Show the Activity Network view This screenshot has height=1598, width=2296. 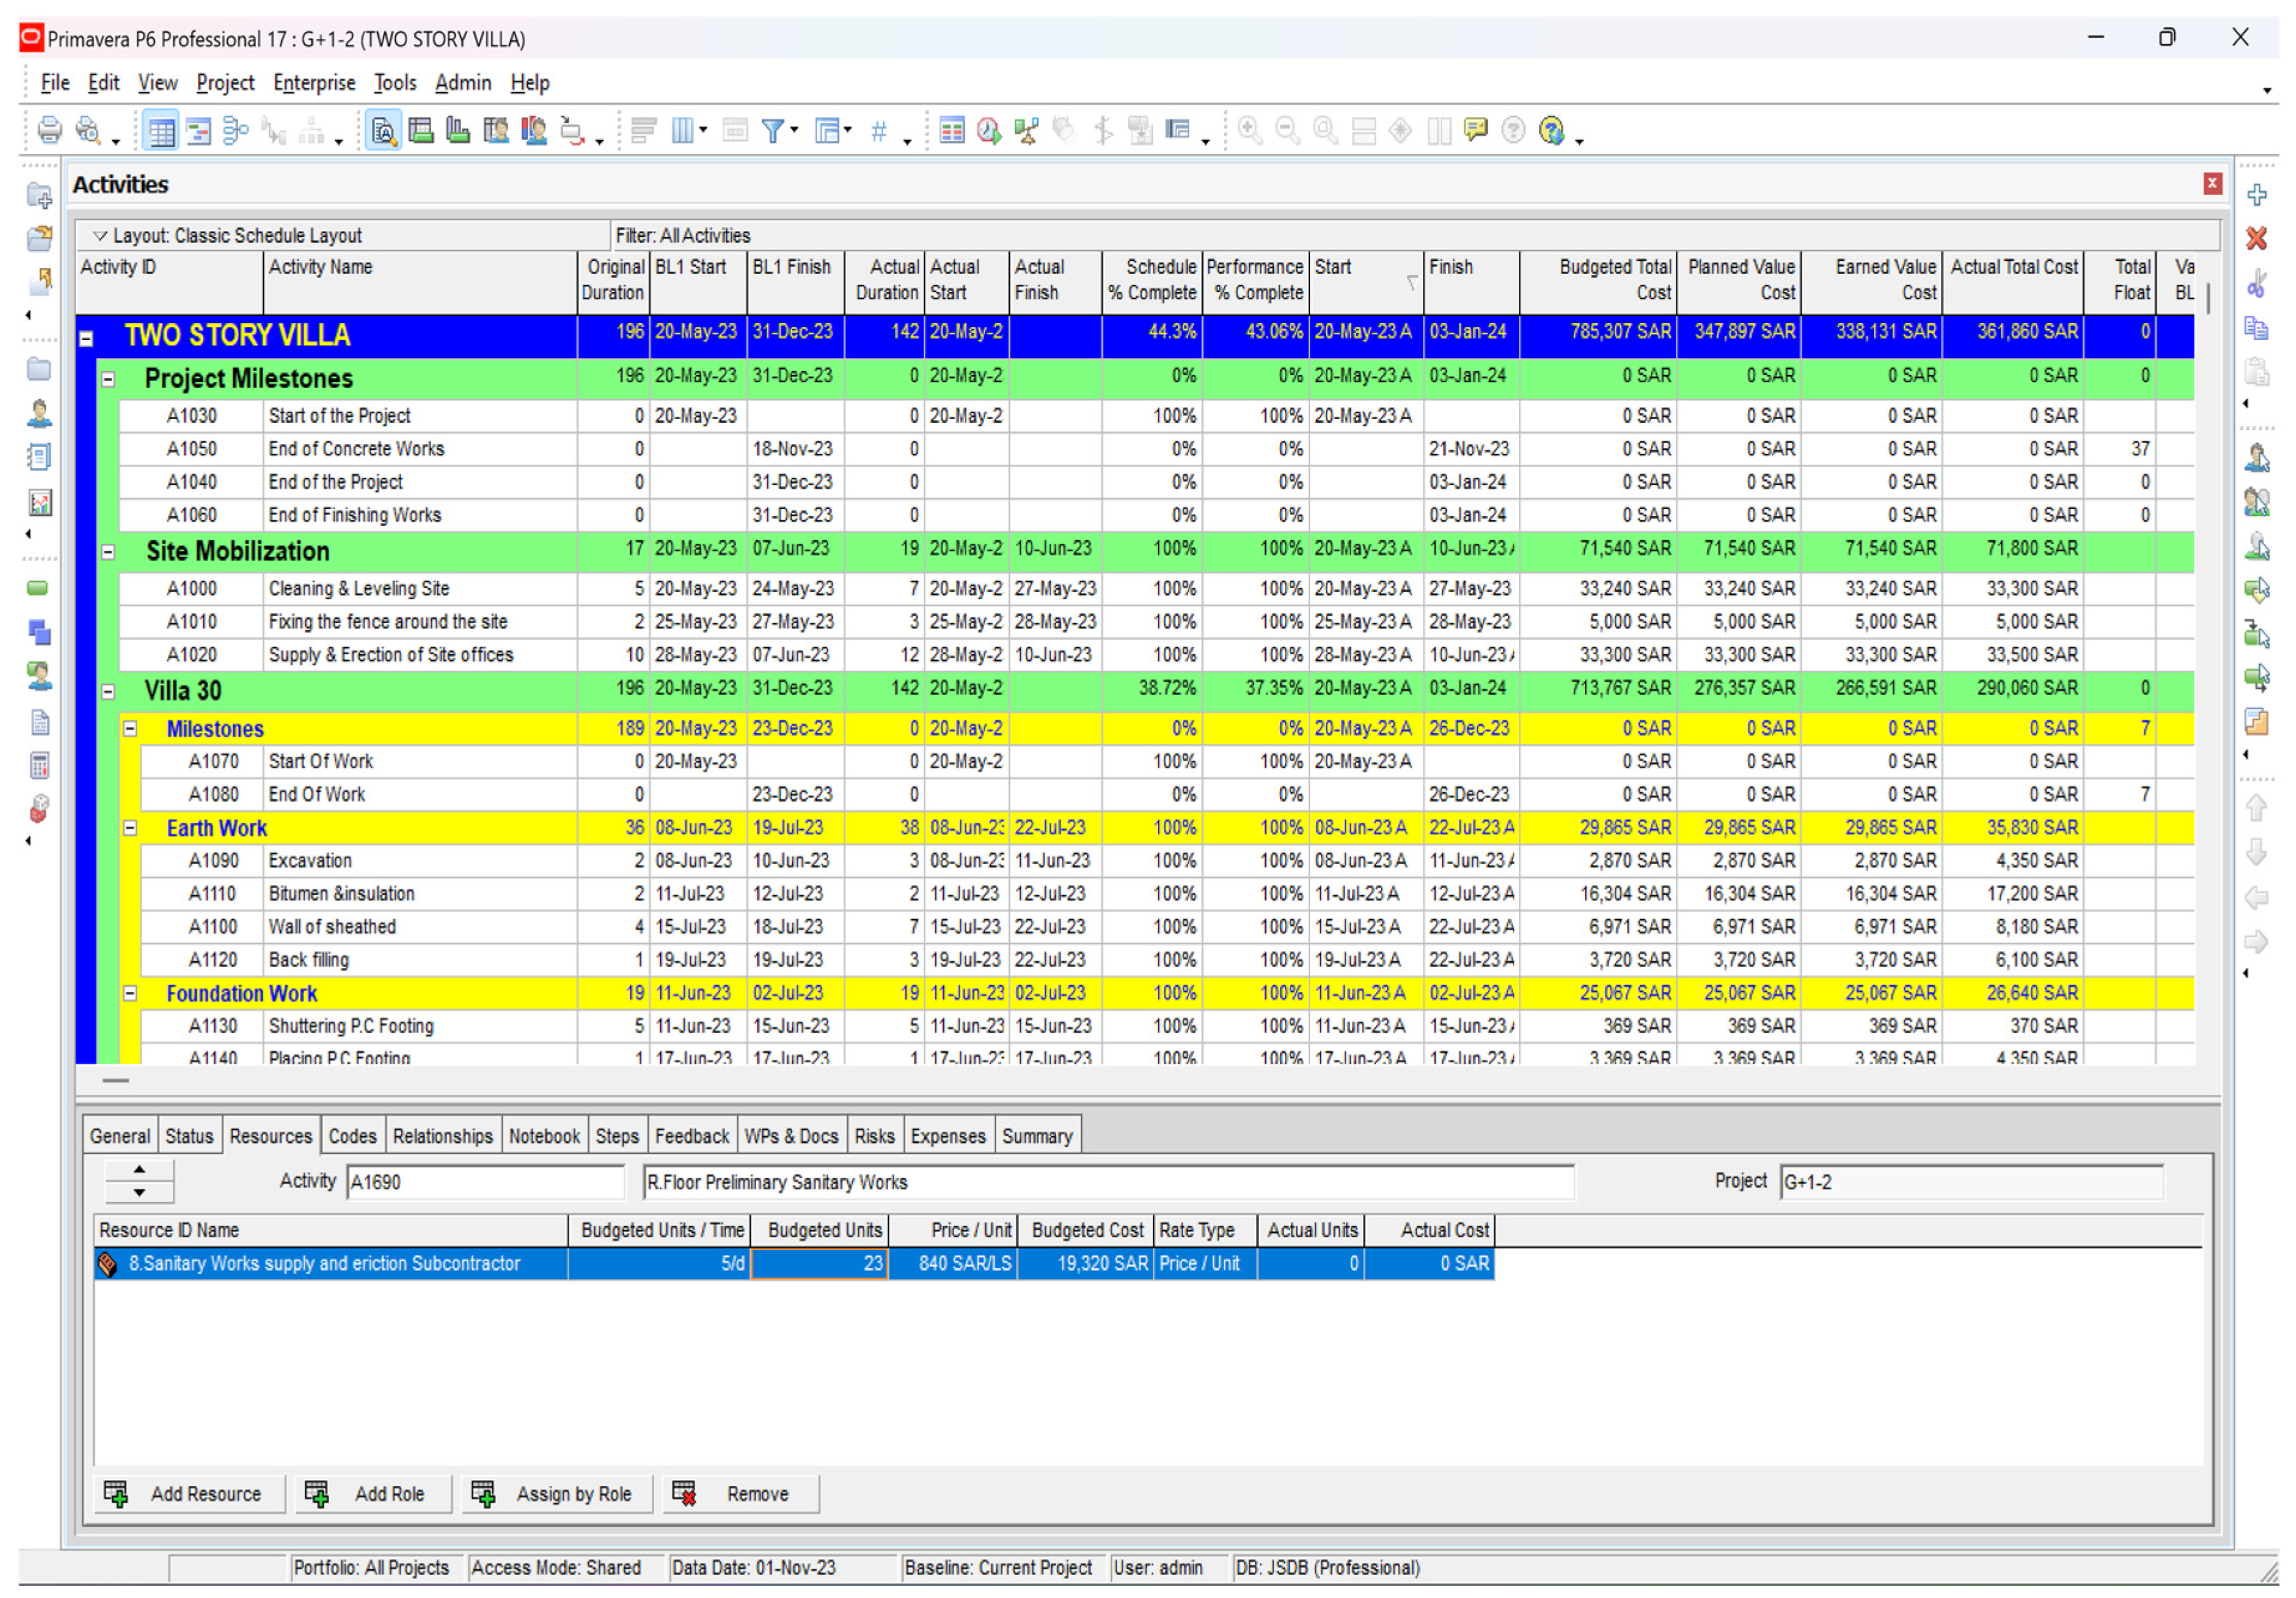point(235,130)
